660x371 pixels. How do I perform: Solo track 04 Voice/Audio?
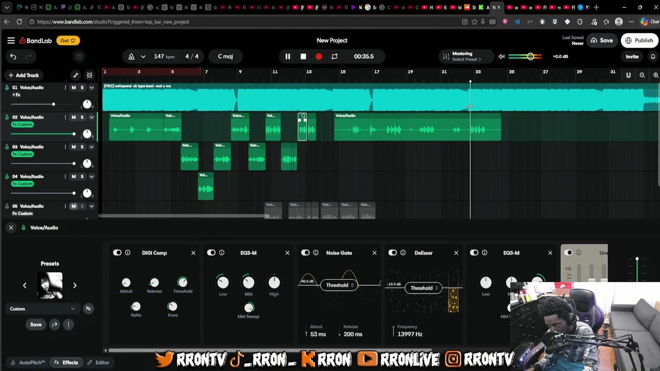click(x=81, y=176)
